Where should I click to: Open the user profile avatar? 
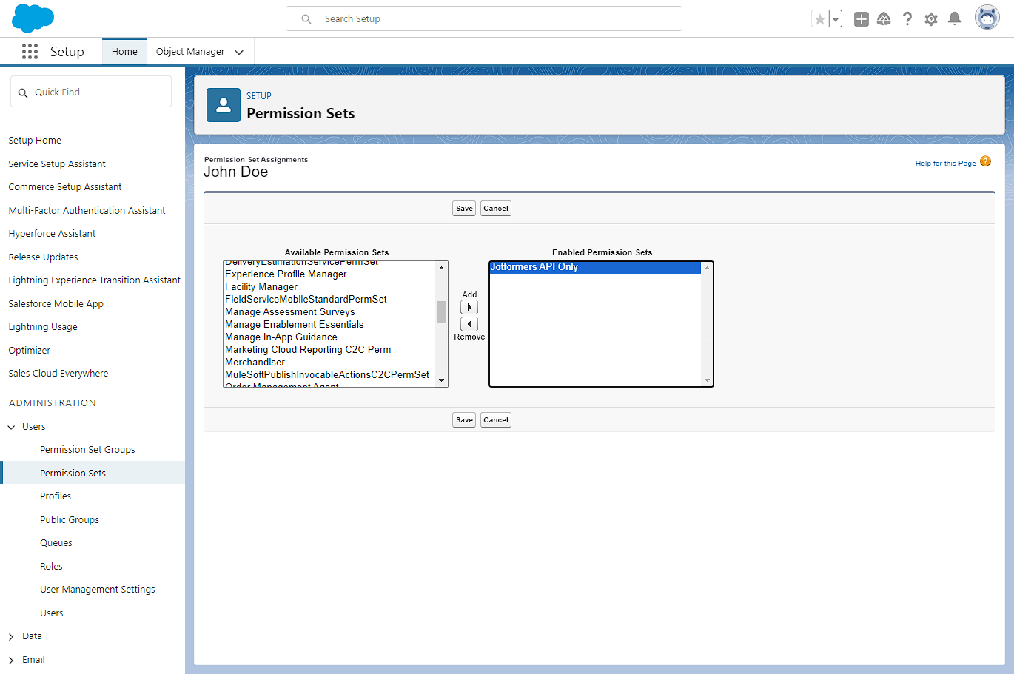[987, 18]
